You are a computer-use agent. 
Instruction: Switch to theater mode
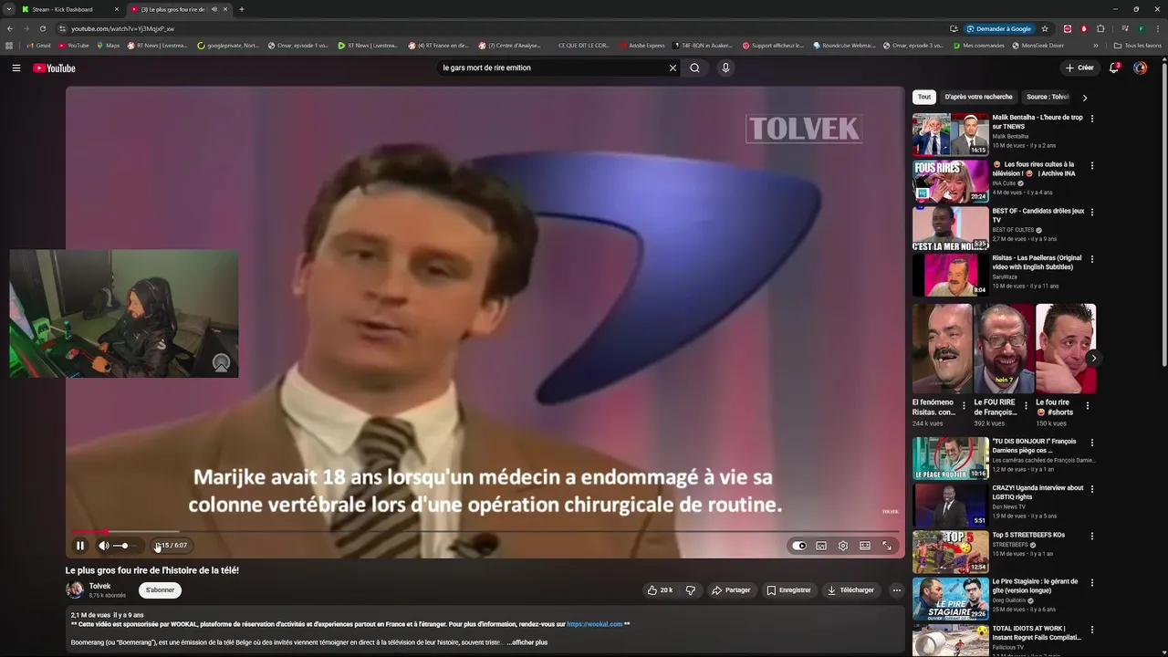click(x=865, y=546)
